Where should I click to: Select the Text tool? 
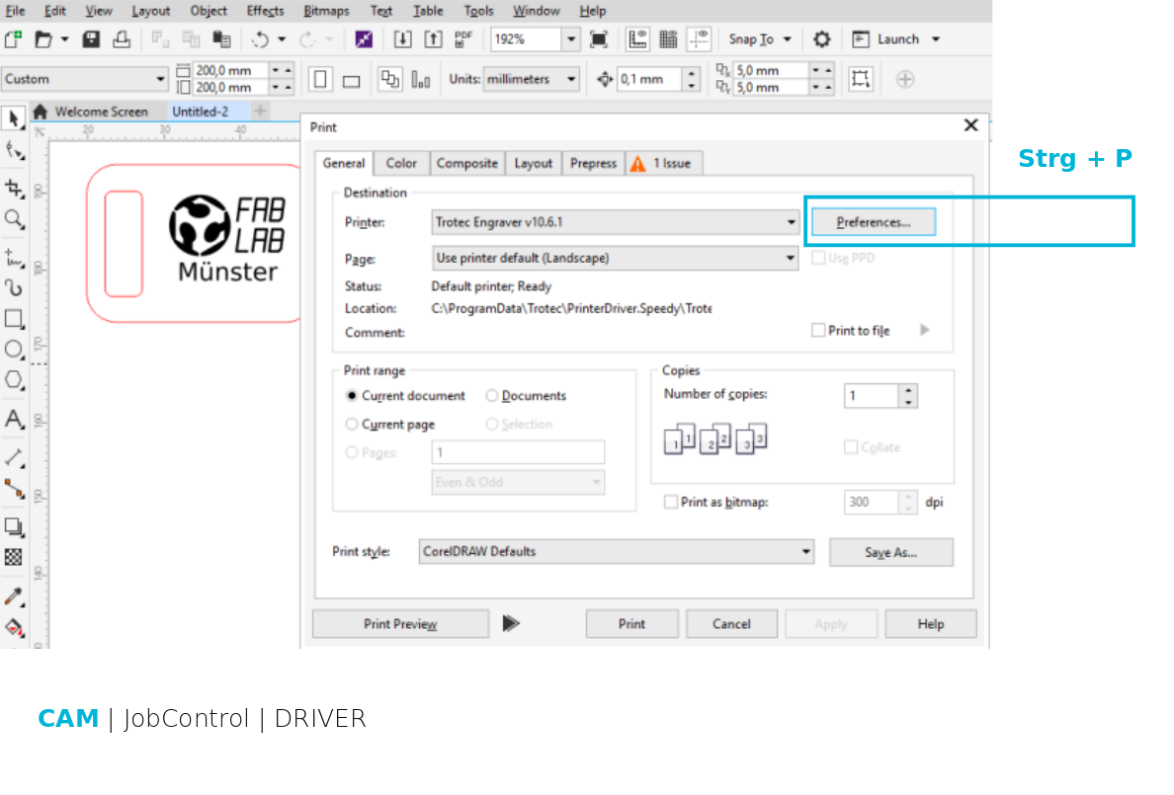[x=14, y=419]
